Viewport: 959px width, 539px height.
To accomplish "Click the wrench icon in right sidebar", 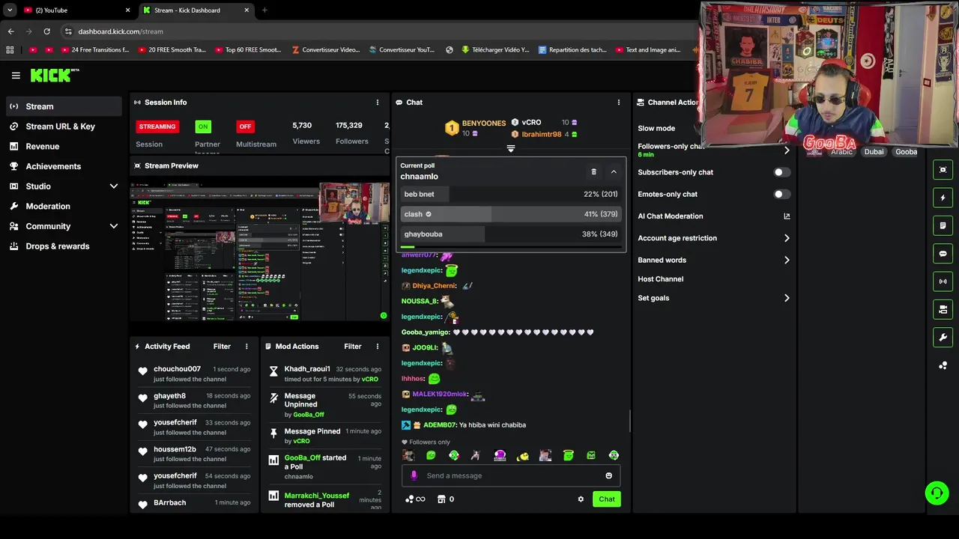I will click(x=943, y=338).
